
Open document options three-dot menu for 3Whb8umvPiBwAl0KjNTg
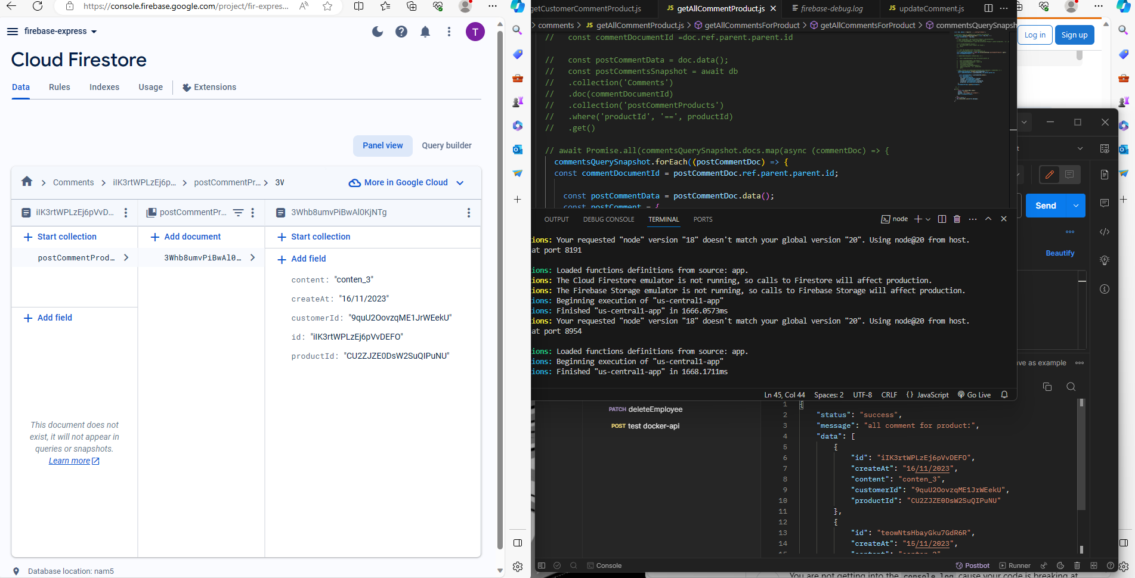click(x=469, y=213)
